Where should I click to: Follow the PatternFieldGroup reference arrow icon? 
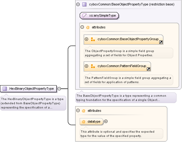pyautogui.click(x=148, y=69)
